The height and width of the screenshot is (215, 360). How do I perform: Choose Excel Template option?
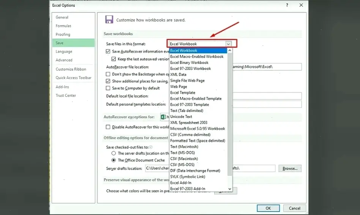(x=198, y=92)
